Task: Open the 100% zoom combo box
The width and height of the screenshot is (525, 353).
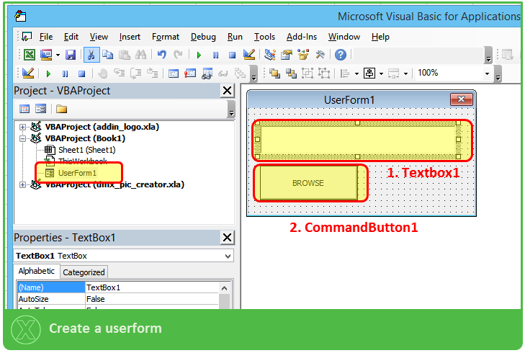Action: pyautogui.click(x=453, y=73)
